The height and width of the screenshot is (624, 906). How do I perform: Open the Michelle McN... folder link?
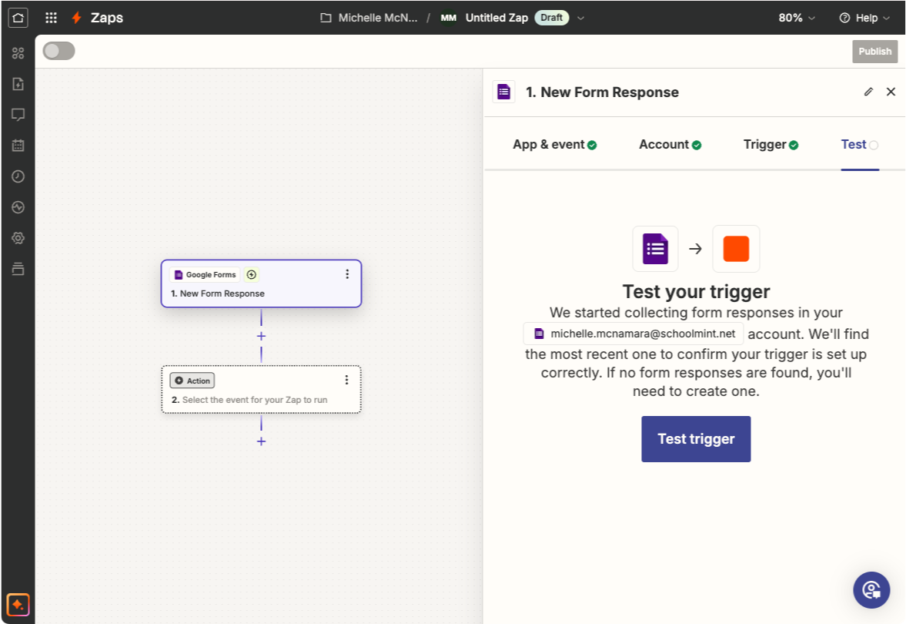377,18
